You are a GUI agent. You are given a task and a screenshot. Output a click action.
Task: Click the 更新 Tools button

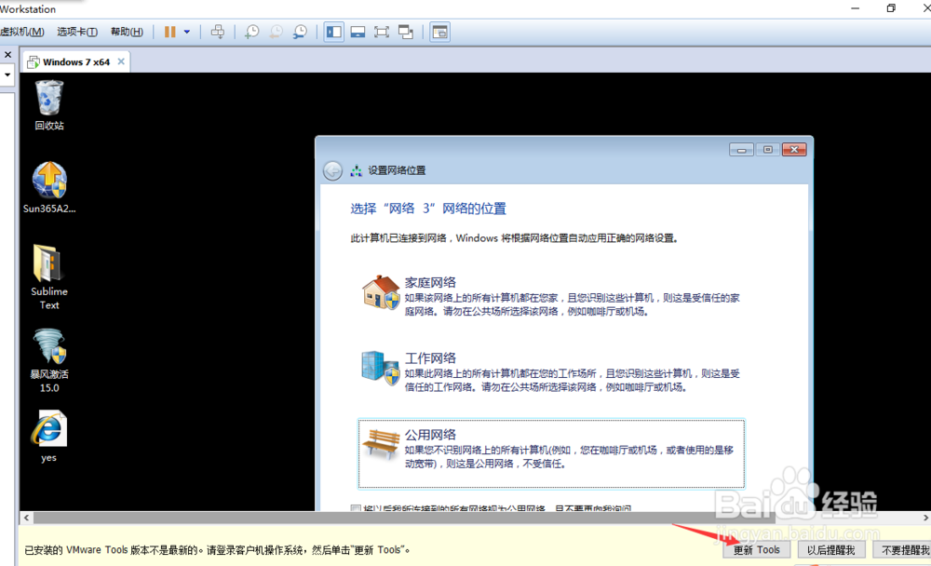tap(757, 549)
